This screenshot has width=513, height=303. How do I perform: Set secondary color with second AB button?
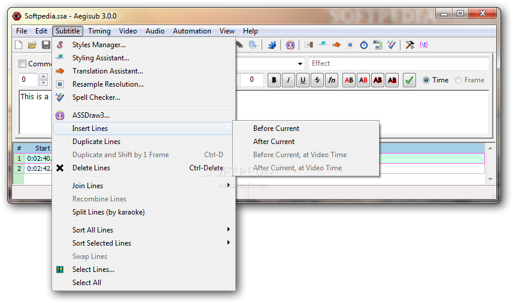[x=363, y=80]
